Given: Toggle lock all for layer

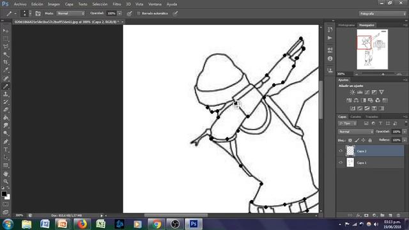Looking at the screenshot, I should click(370, 141).
